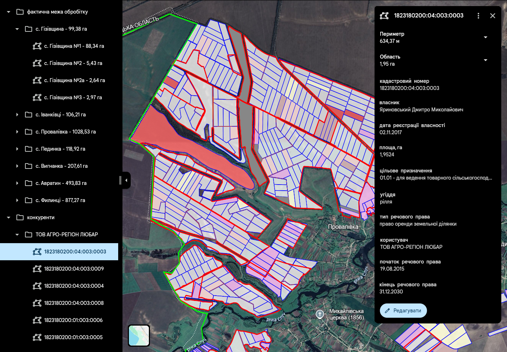The width and height of the screenshot is (507, 352).
Task: Select parcel 1823180200:04:003:0009 in list
Action: tap(74, 269)
